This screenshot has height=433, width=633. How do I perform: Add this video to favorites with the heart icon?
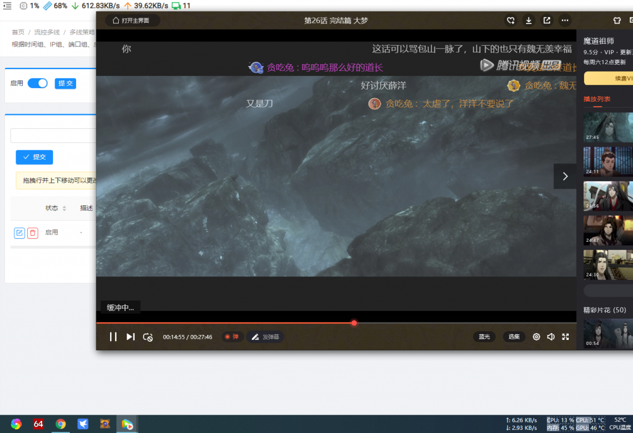pos(511,20)
